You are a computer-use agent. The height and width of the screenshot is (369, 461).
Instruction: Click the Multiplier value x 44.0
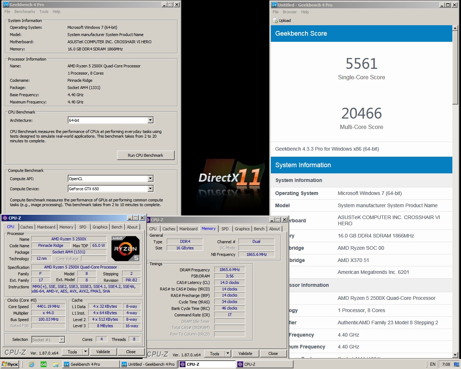(x=48, y=313)
